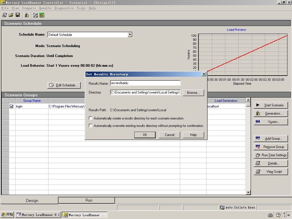Click the Open Scenario folder icon

[x=11, y=15]
